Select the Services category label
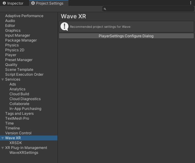The width and height of the screenshot is (195, 163). [13, 79]
